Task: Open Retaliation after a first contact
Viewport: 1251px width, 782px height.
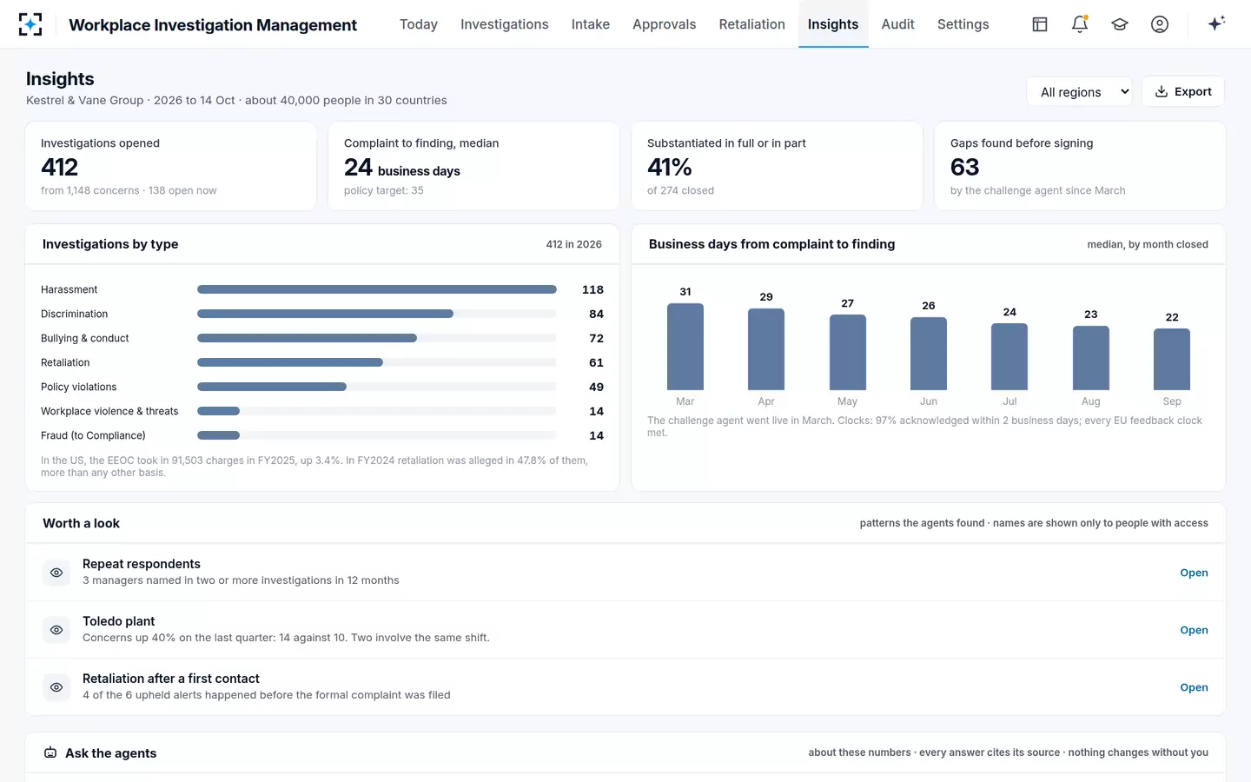Action: 1194,687
